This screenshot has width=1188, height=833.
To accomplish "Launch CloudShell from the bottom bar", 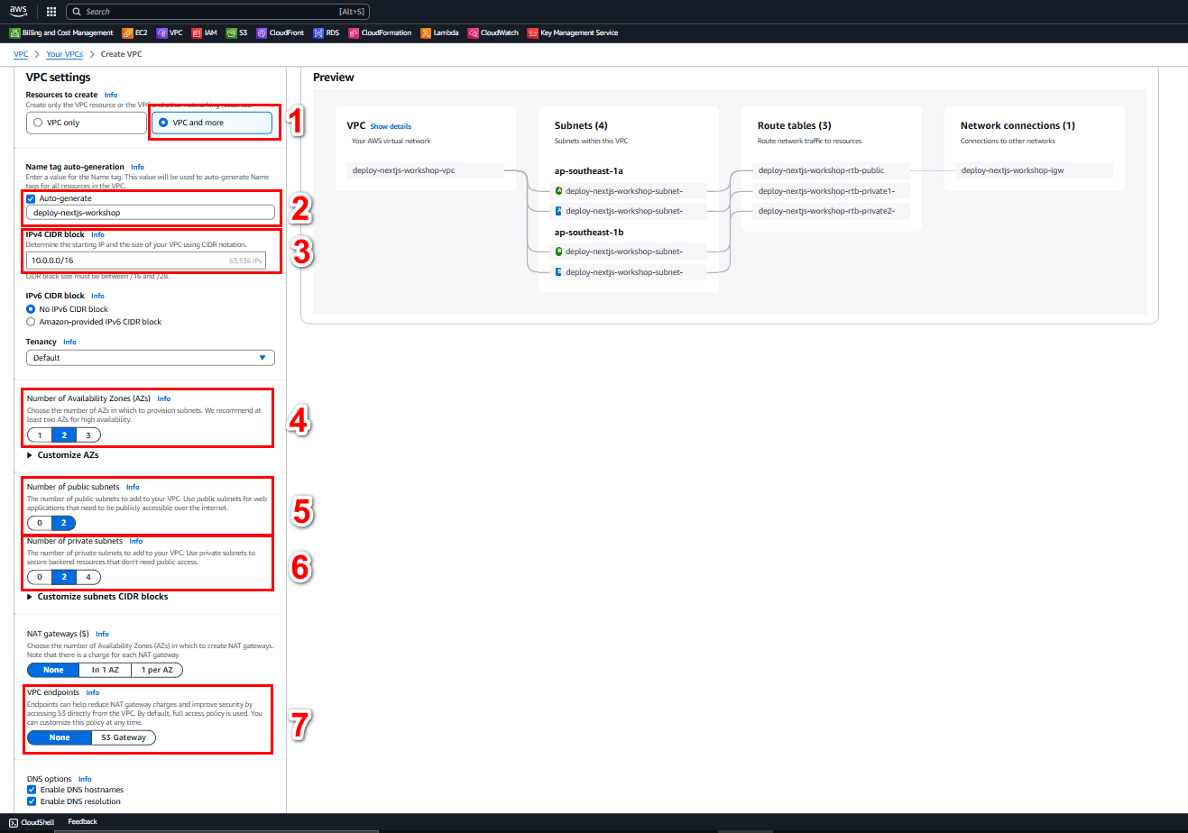I will [x=32, y=822].
